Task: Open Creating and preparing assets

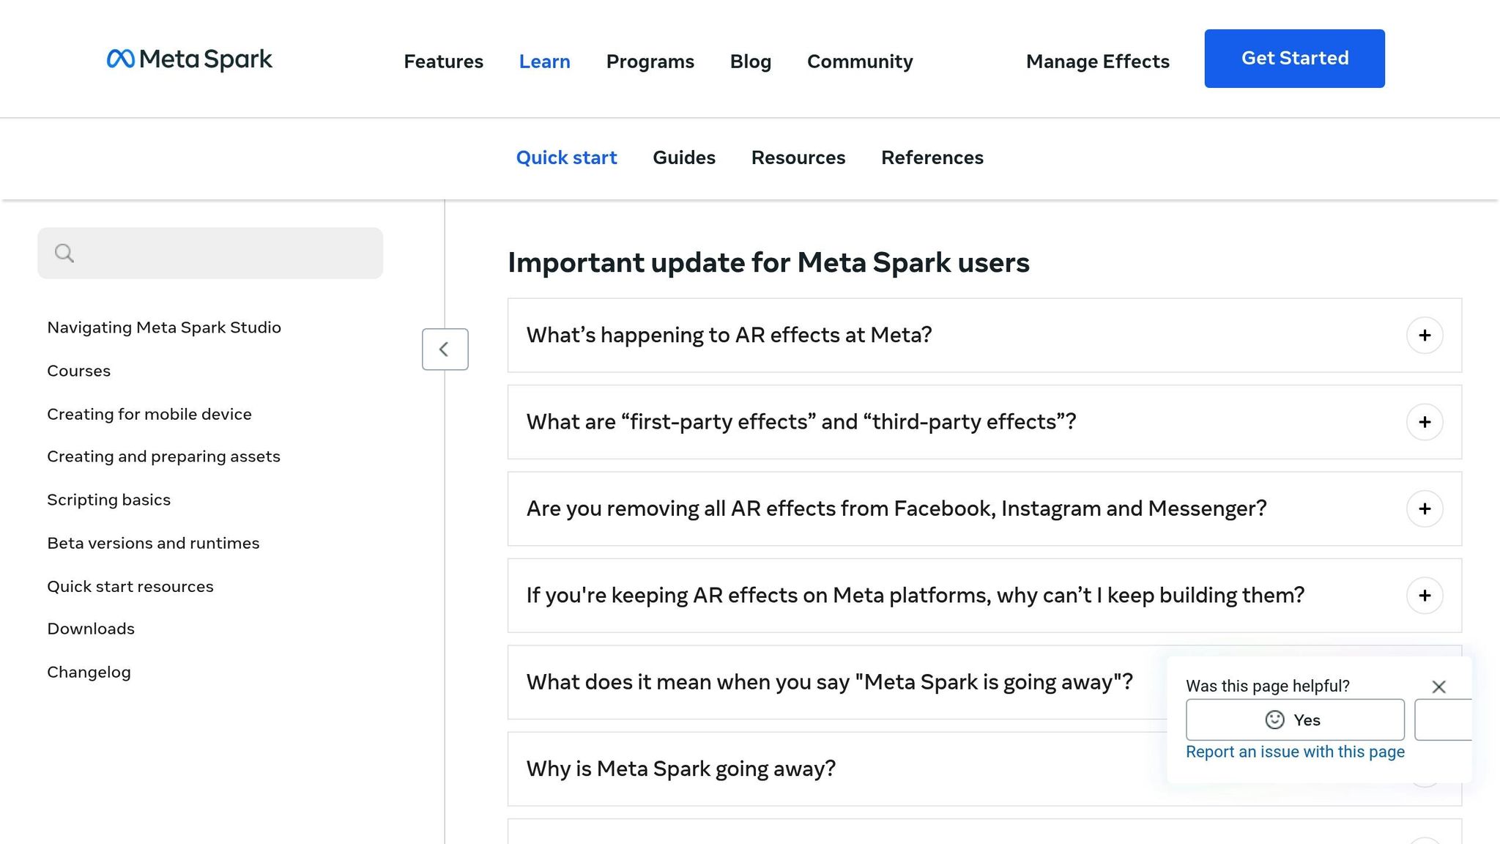Action: (163, 456)
